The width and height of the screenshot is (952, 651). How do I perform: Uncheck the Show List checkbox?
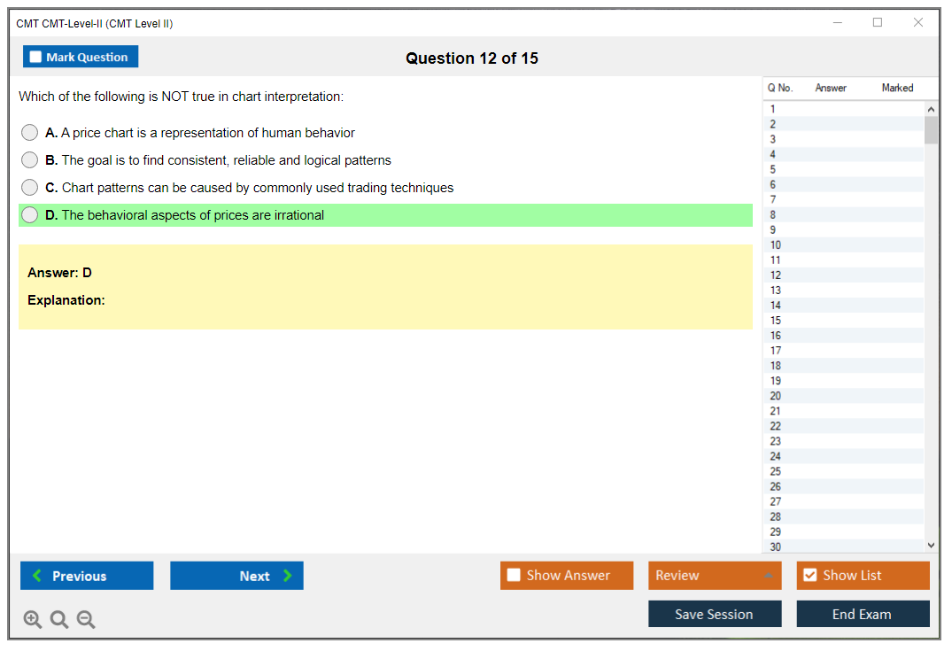point(809,576)
